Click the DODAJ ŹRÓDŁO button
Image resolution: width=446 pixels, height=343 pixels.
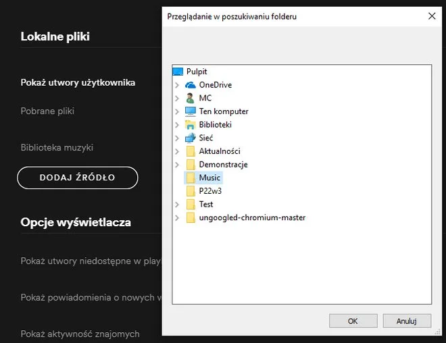pos(78,178)
